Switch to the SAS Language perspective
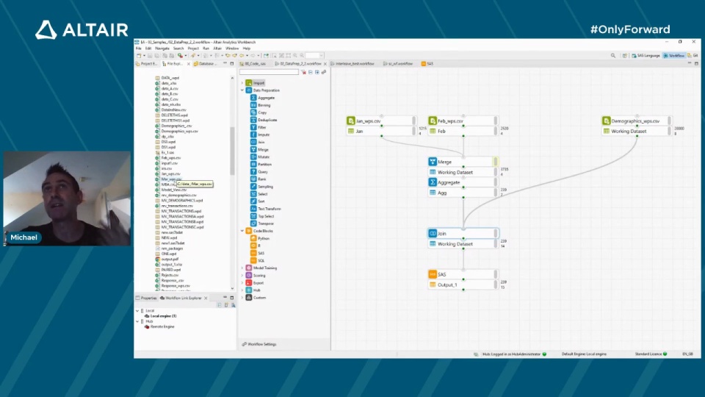Viewport: 705px width, 397px height. tap(646, 55)
